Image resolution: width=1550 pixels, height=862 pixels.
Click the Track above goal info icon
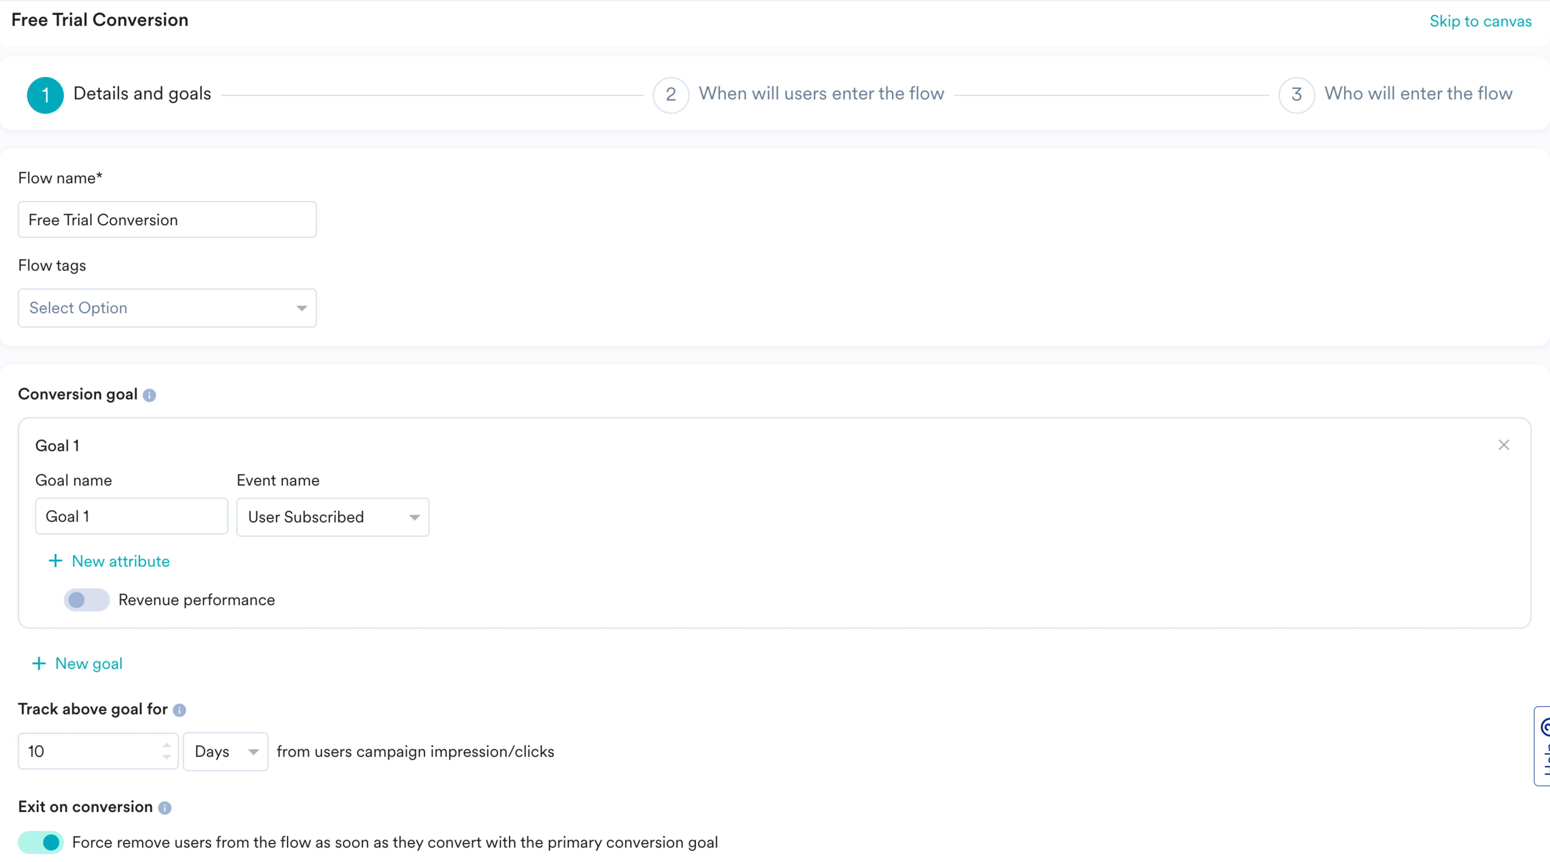(179, 710)
